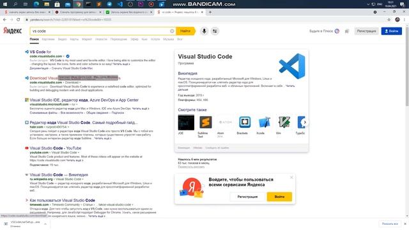Click the yellow Найти search button

(x=185, y=31)
